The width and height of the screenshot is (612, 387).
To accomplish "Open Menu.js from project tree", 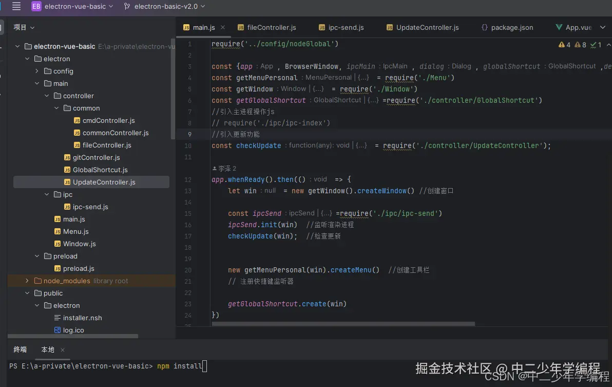I will [x=75, y=232].
